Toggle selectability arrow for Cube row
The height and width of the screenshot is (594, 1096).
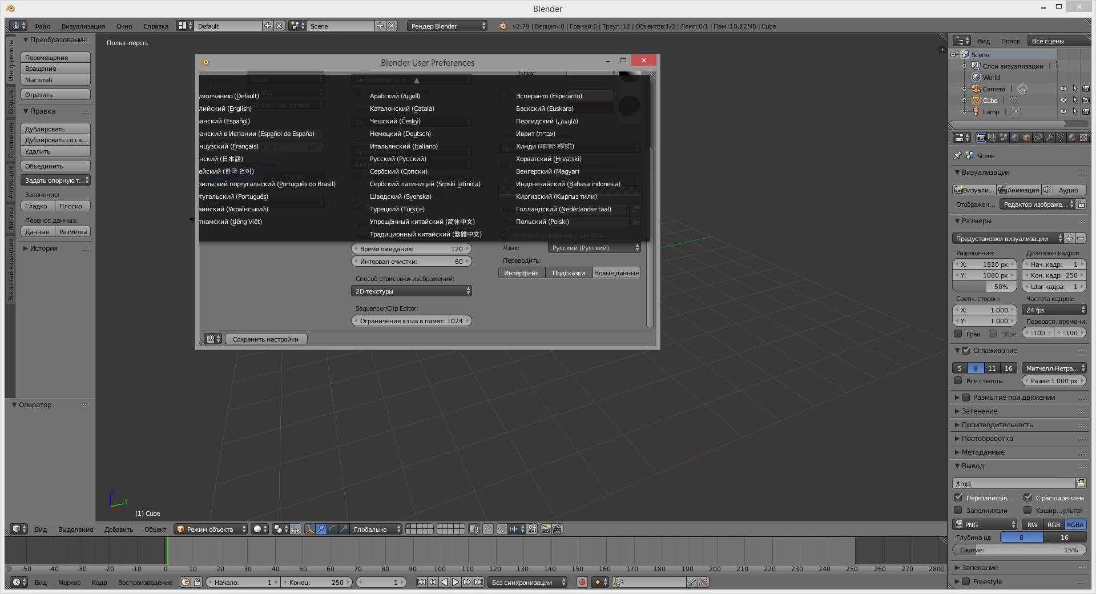point(1075,100)
